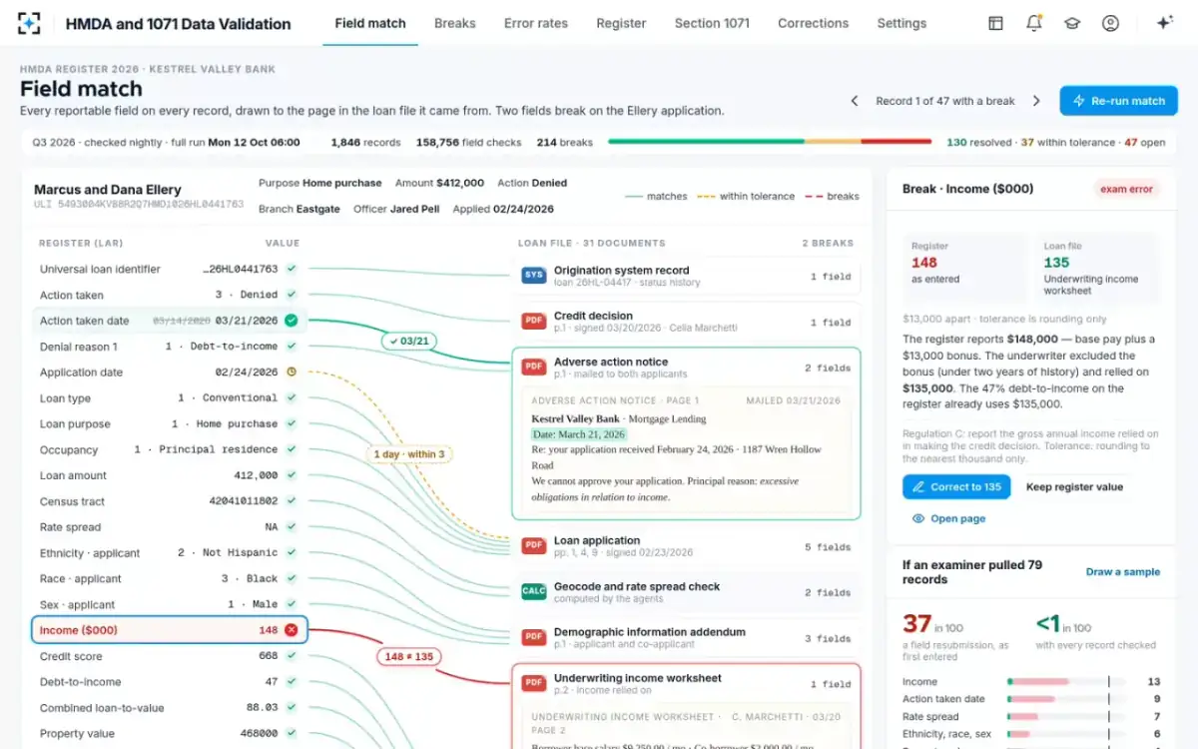Click the "47 open" count
This screenshot has width=1198, height=749.
point(1145,143)
